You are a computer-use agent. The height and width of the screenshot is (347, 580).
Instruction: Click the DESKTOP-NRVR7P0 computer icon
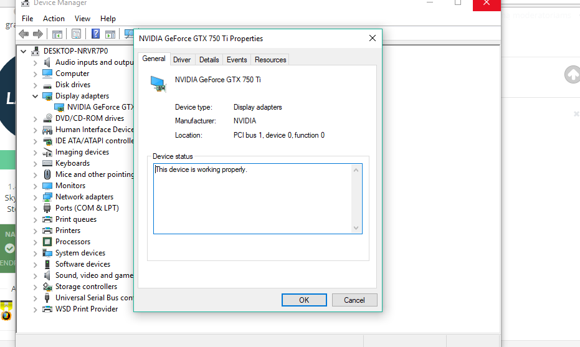coord(36,51)
